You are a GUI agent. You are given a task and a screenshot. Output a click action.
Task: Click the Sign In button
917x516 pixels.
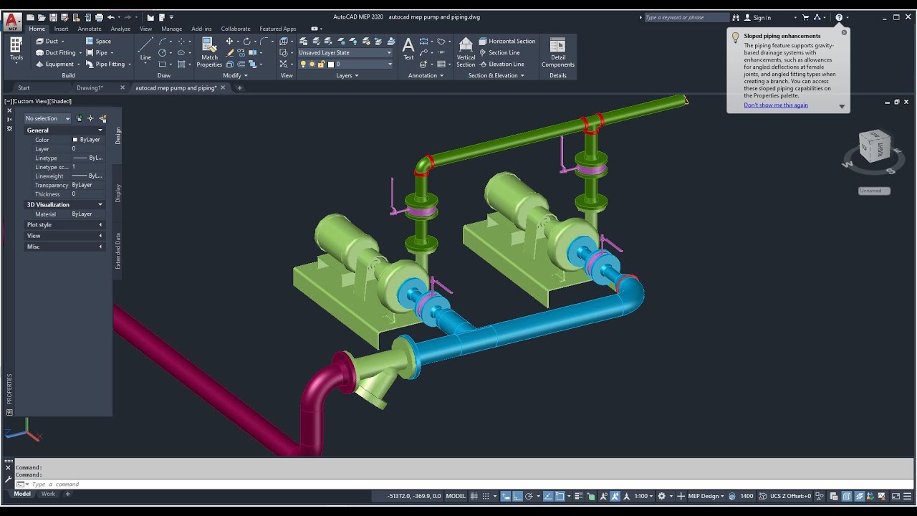point(758,17)
